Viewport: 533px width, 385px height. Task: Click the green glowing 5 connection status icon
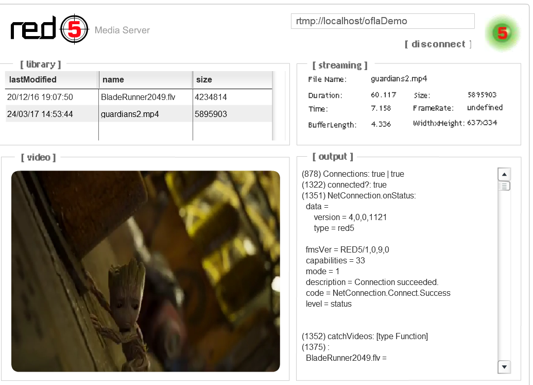(x=503, y=33)
